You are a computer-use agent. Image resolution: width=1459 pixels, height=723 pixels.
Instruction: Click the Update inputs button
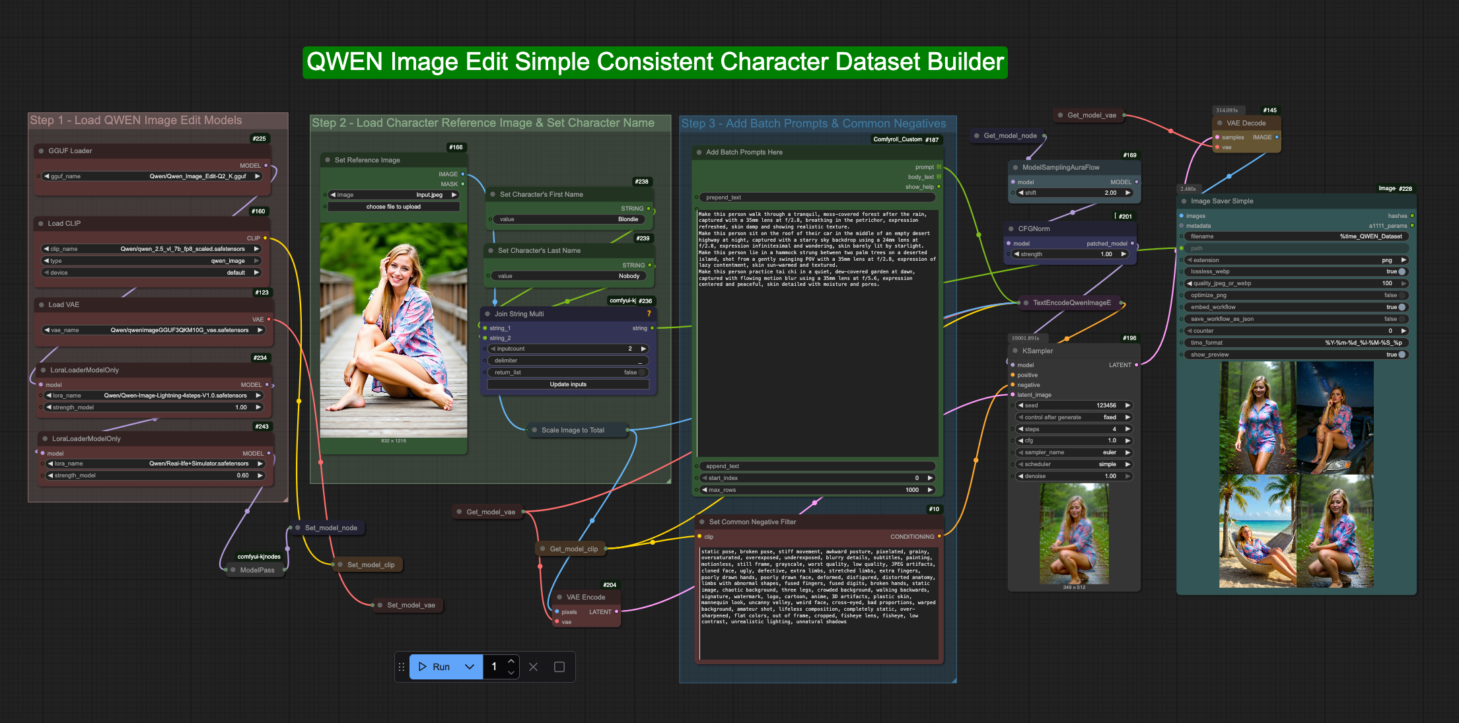568,384
